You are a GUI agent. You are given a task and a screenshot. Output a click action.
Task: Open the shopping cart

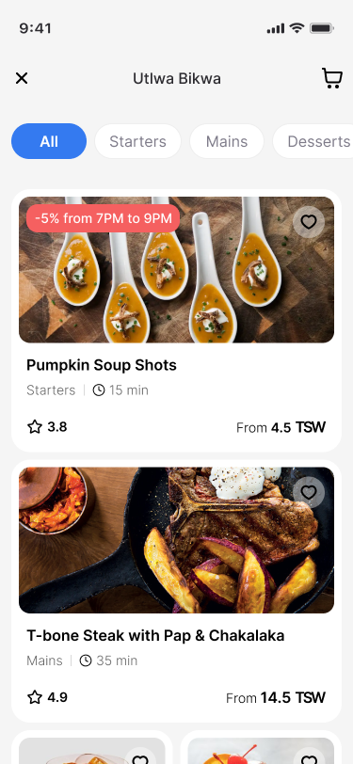[331, 78]
